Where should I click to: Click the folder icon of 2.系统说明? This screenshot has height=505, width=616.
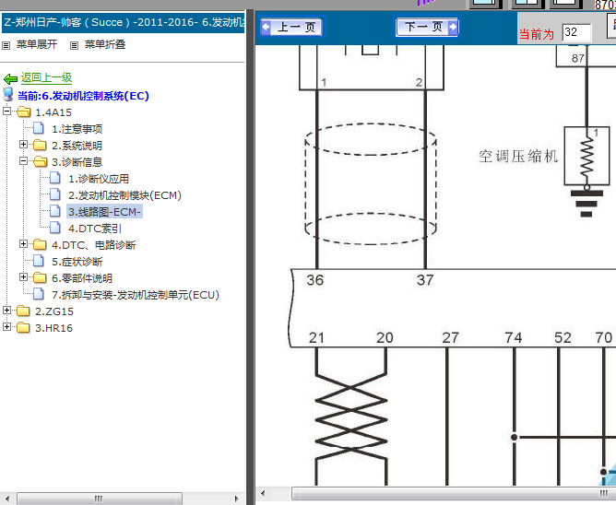click(40, 146)
